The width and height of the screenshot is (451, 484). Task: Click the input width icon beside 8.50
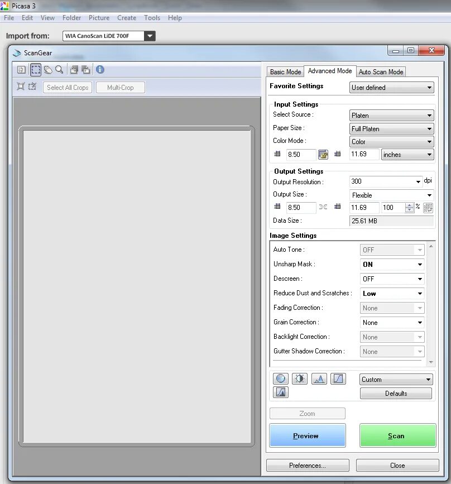click(x=277, y=154)
